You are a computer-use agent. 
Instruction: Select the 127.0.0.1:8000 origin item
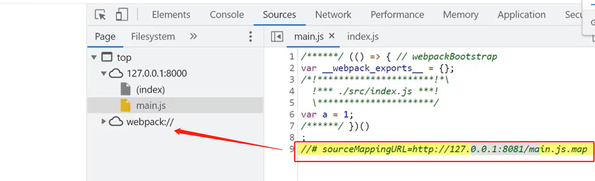157,73
